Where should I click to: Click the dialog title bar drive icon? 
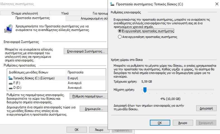coord(112,4)
